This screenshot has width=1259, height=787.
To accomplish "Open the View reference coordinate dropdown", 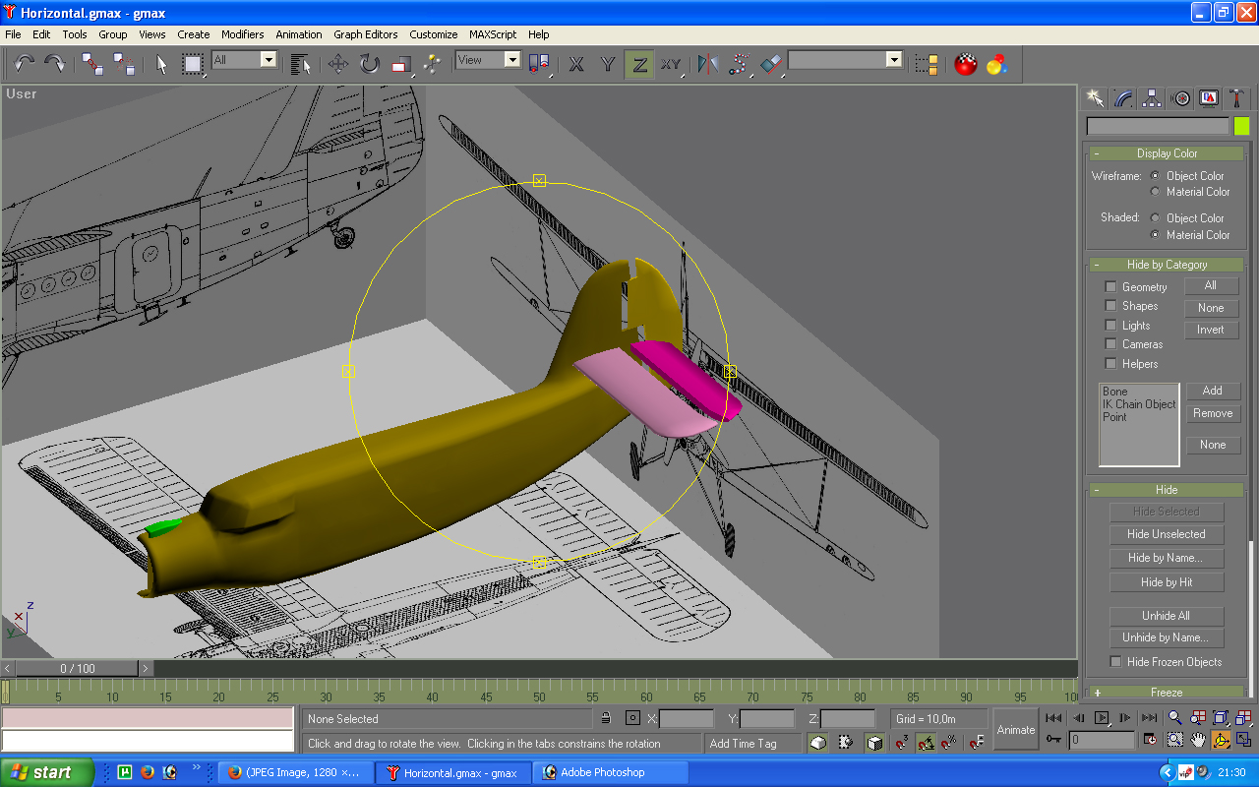I will (488, 60).
